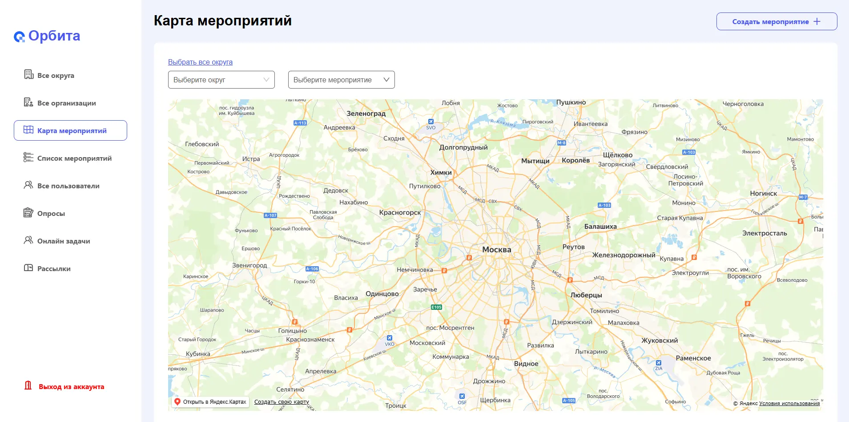Screen dimensions: 849x422
Task: Click the Химки label on map
Action: coord(441,173)
